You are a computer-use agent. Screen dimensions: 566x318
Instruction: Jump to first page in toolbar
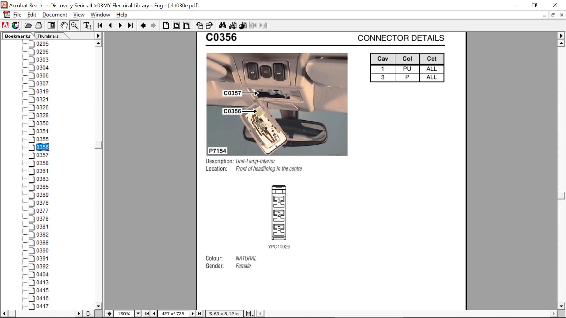click(x=100, y=26)
